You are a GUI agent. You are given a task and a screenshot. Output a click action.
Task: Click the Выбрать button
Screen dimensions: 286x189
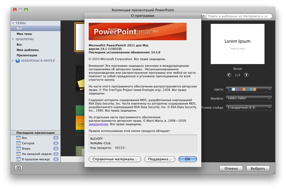click(258, 168)
